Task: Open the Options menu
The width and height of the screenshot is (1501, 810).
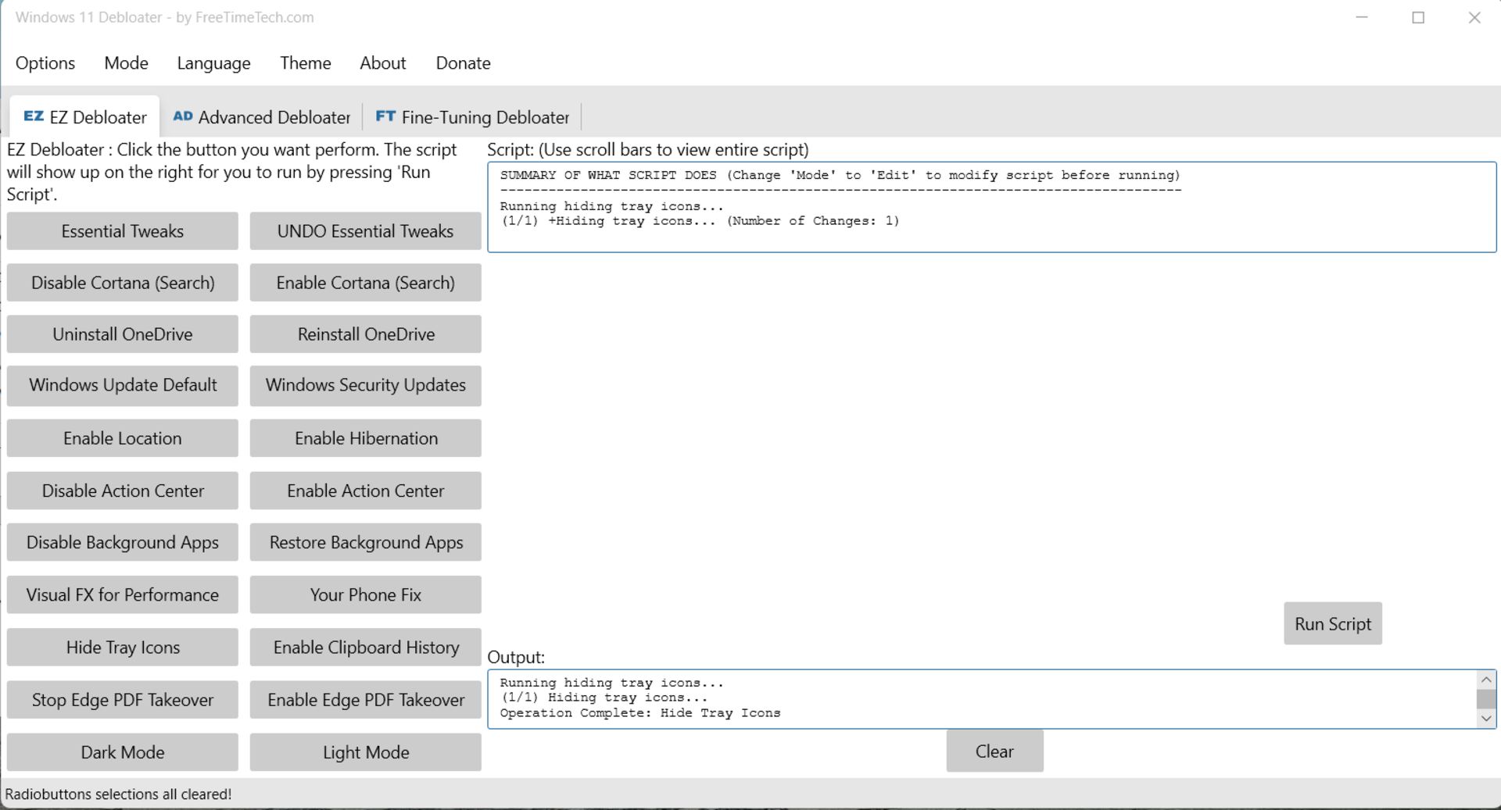Action: click(x=45, y=63)
